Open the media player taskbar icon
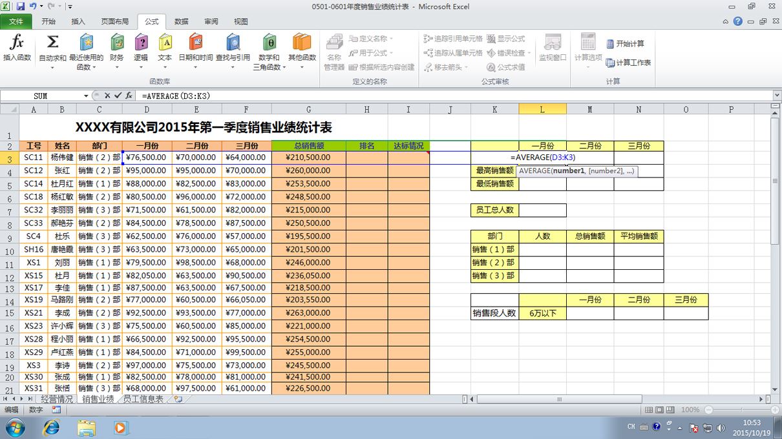 120,427
